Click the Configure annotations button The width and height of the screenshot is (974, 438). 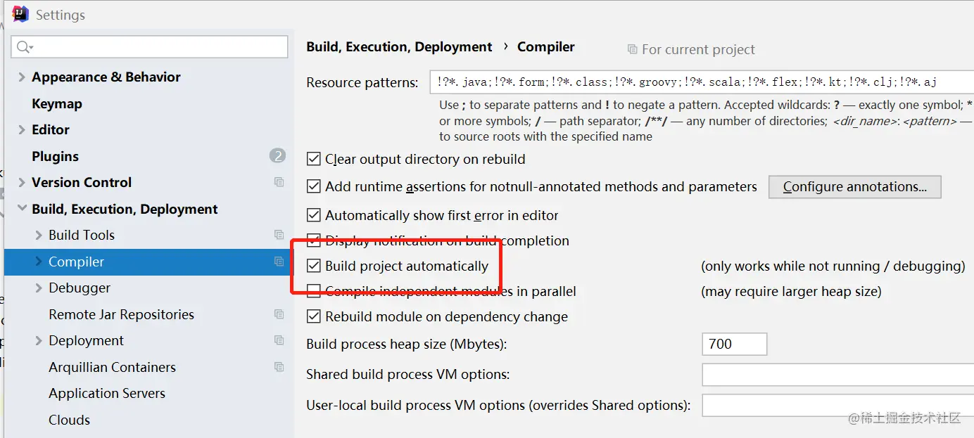(854, 187)
